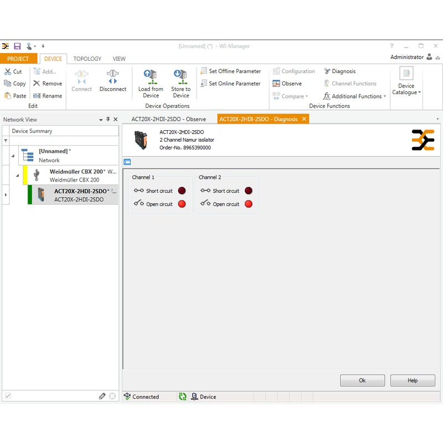Click the filter funnel icon

[x=6, y=141]
